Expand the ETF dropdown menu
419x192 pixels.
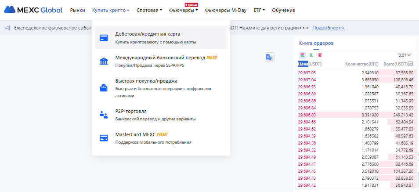pyautogui.click(x=259, y=10)
